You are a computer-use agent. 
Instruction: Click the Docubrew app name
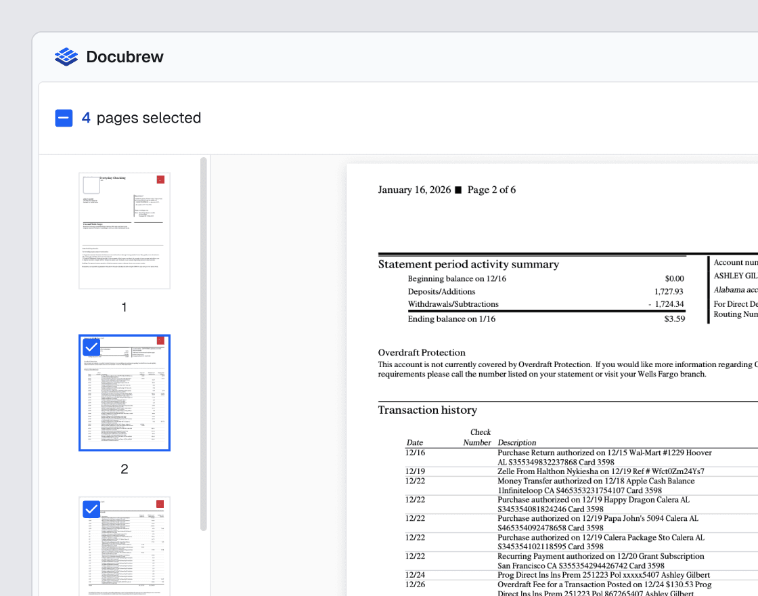click(x=125, y=57)
